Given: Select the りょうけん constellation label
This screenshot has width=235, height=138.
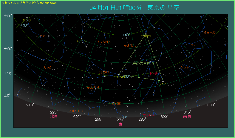Looking at the screenshot, I should click(x=104, y=42).
